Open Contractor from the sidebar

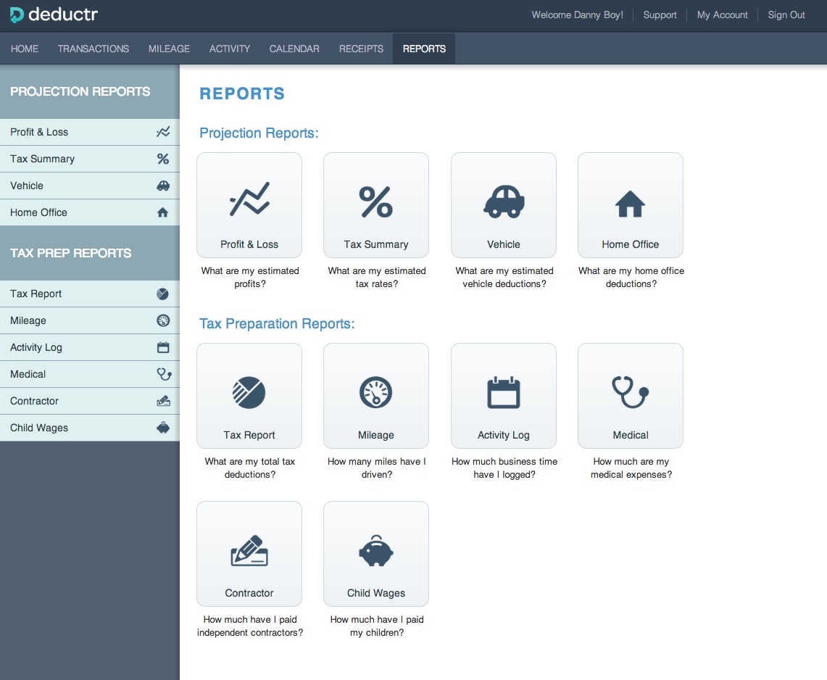(90, 401)
